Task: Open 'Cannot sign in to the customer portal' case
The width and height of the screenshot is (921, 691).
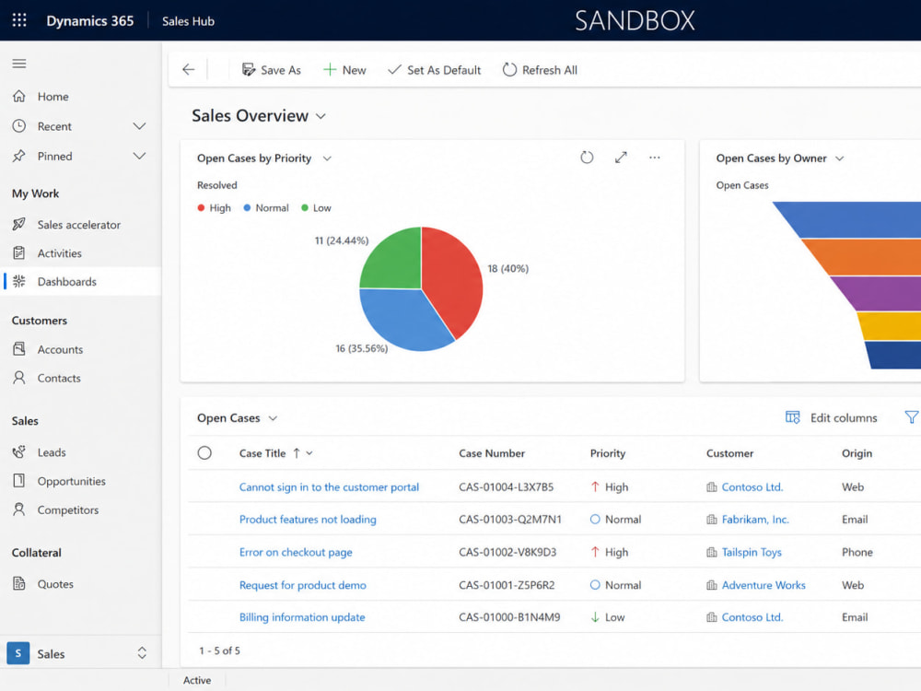Action: pos(329,487)
